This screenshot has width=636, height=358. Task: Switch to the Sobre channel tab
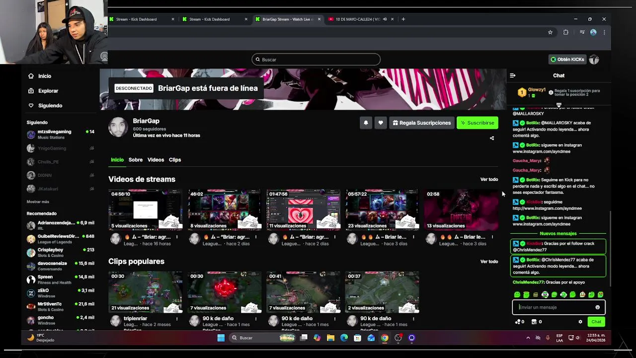[136, 160]
